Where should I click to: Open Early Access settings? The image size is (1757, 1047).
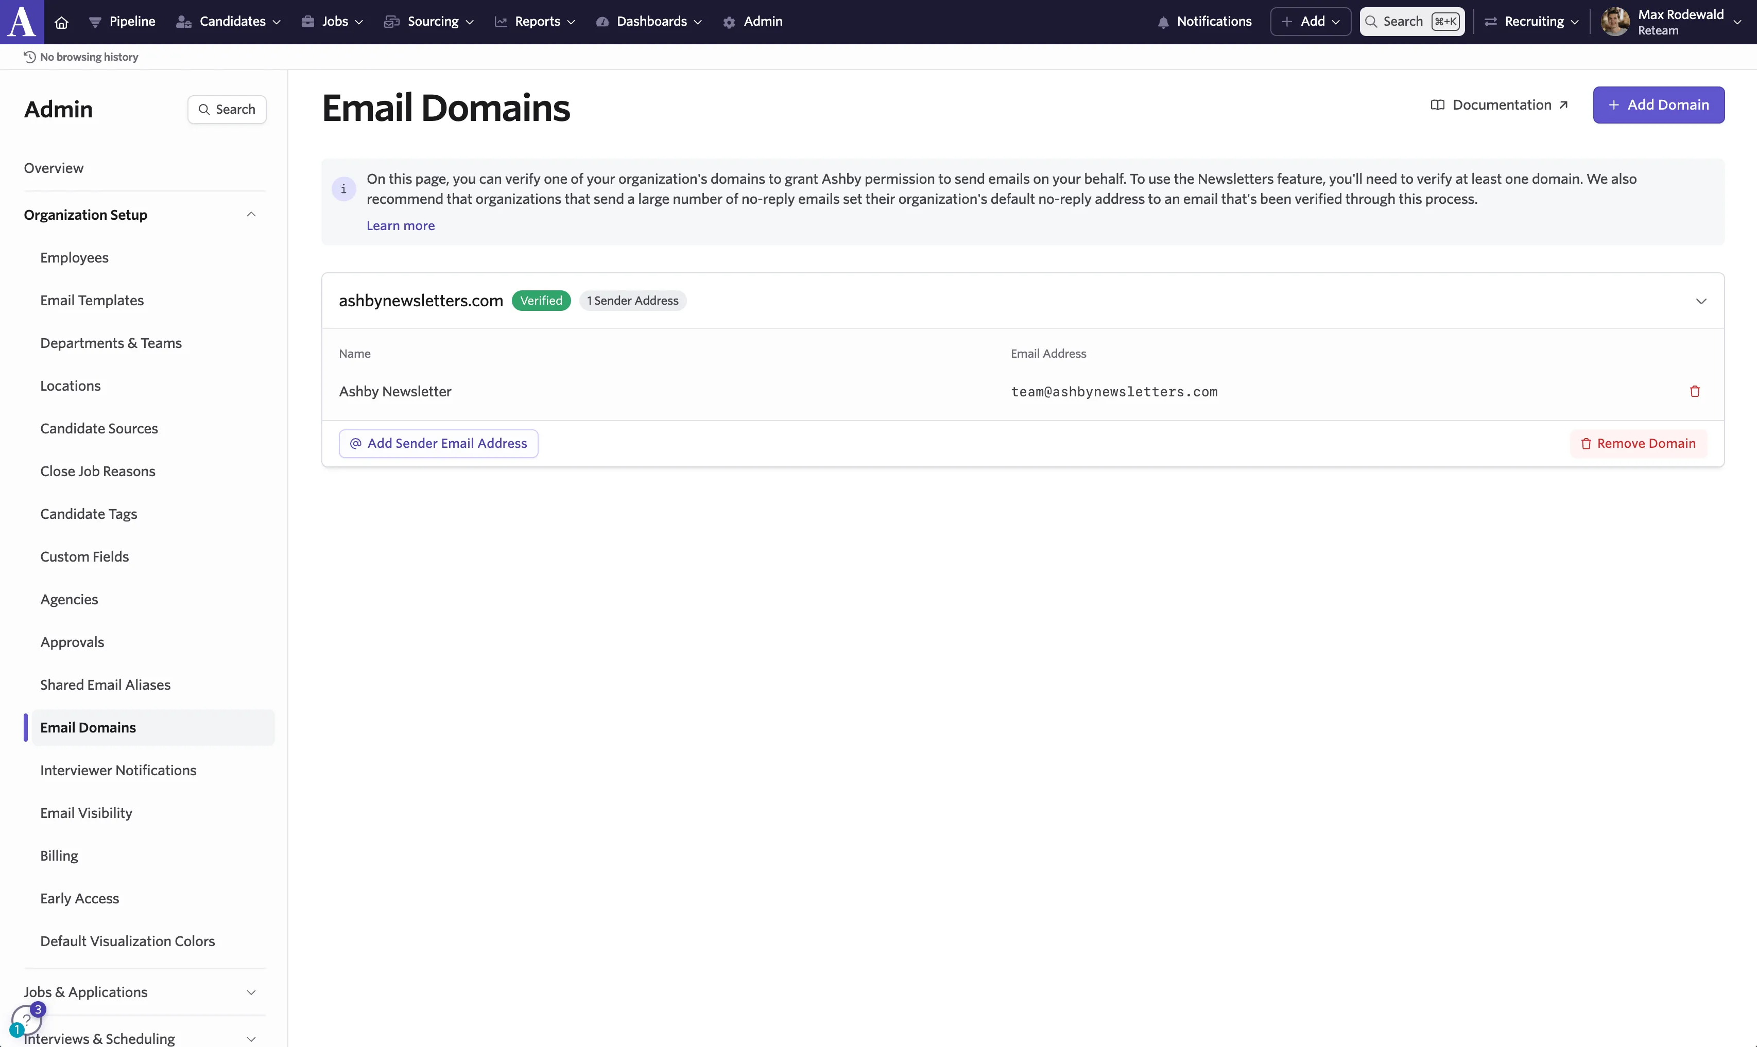pyautogui.click(x=80, y=899)
